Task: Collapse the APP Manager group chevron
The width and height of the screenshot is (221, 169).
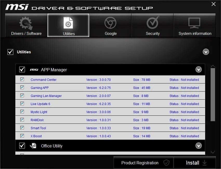Action: point(198,69)
